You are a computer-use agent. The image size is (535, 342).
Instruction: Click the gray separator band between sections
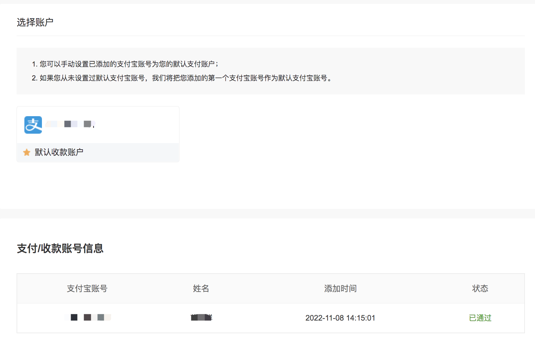(267, 214)
